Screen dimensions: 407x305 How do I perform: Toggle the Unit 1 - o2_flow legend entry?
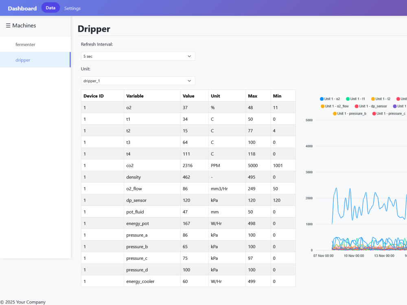(x=335, y=106)
